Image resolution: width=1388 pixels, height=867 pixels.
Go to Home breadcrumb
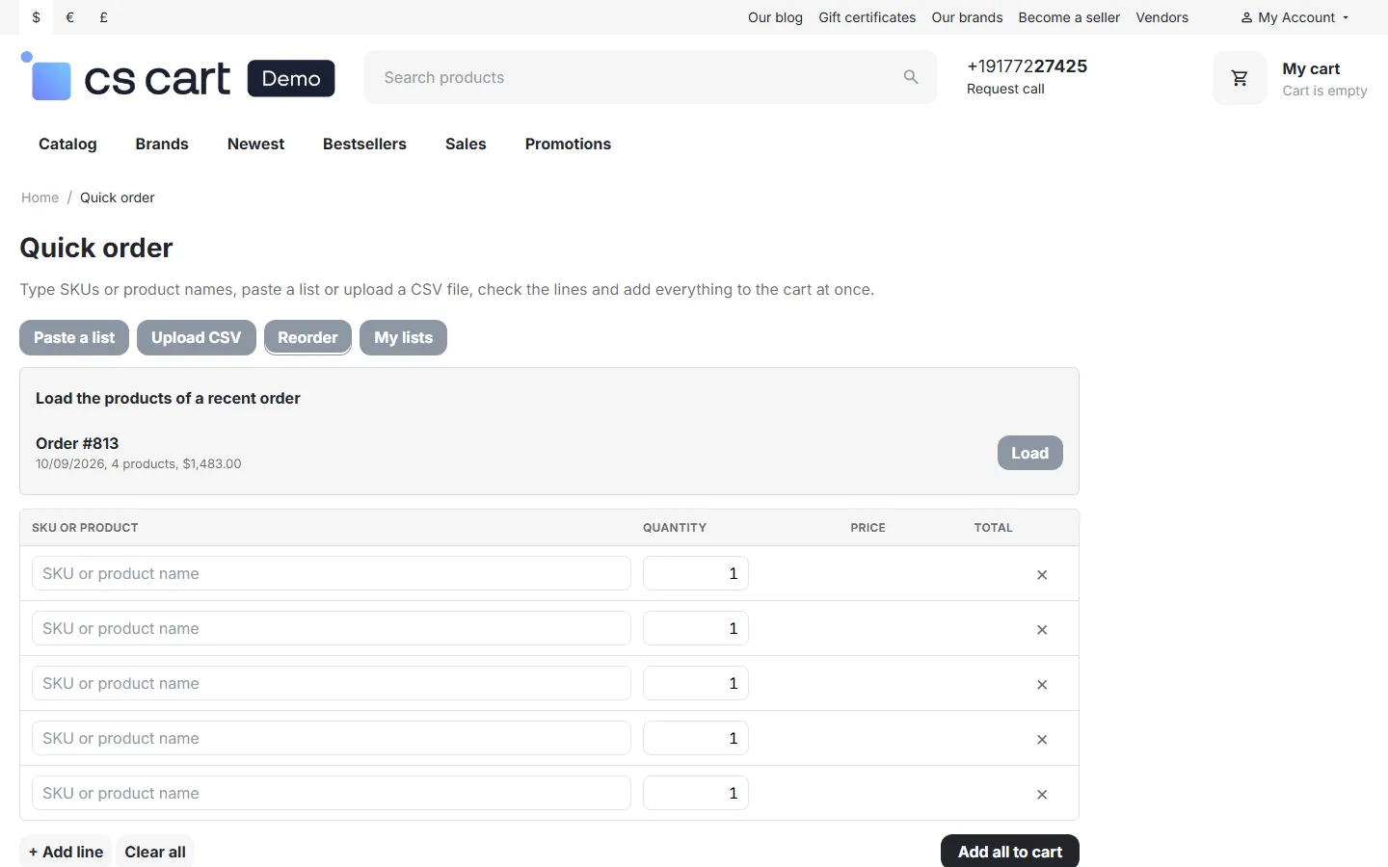[x=40, y=197]
